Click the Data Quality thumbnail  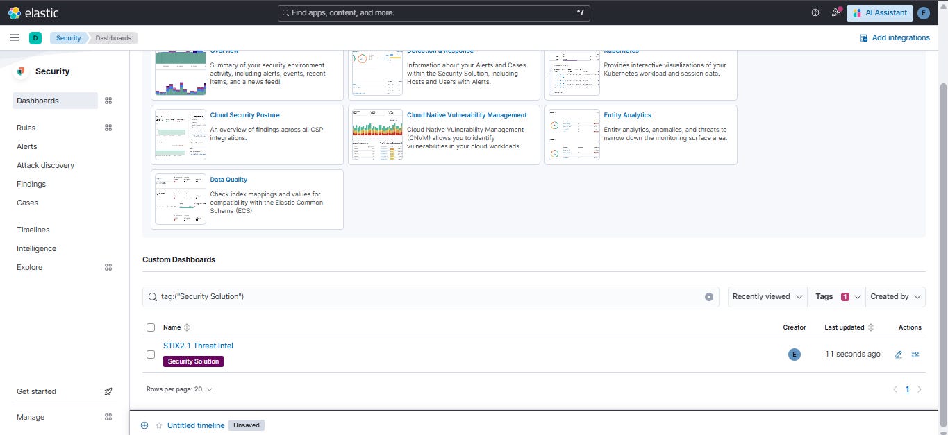click(x=181, y=199)
